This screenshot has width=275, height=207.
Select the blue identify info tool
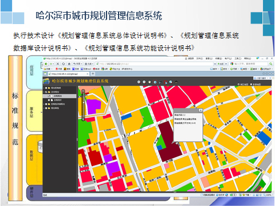click(155, 82)
